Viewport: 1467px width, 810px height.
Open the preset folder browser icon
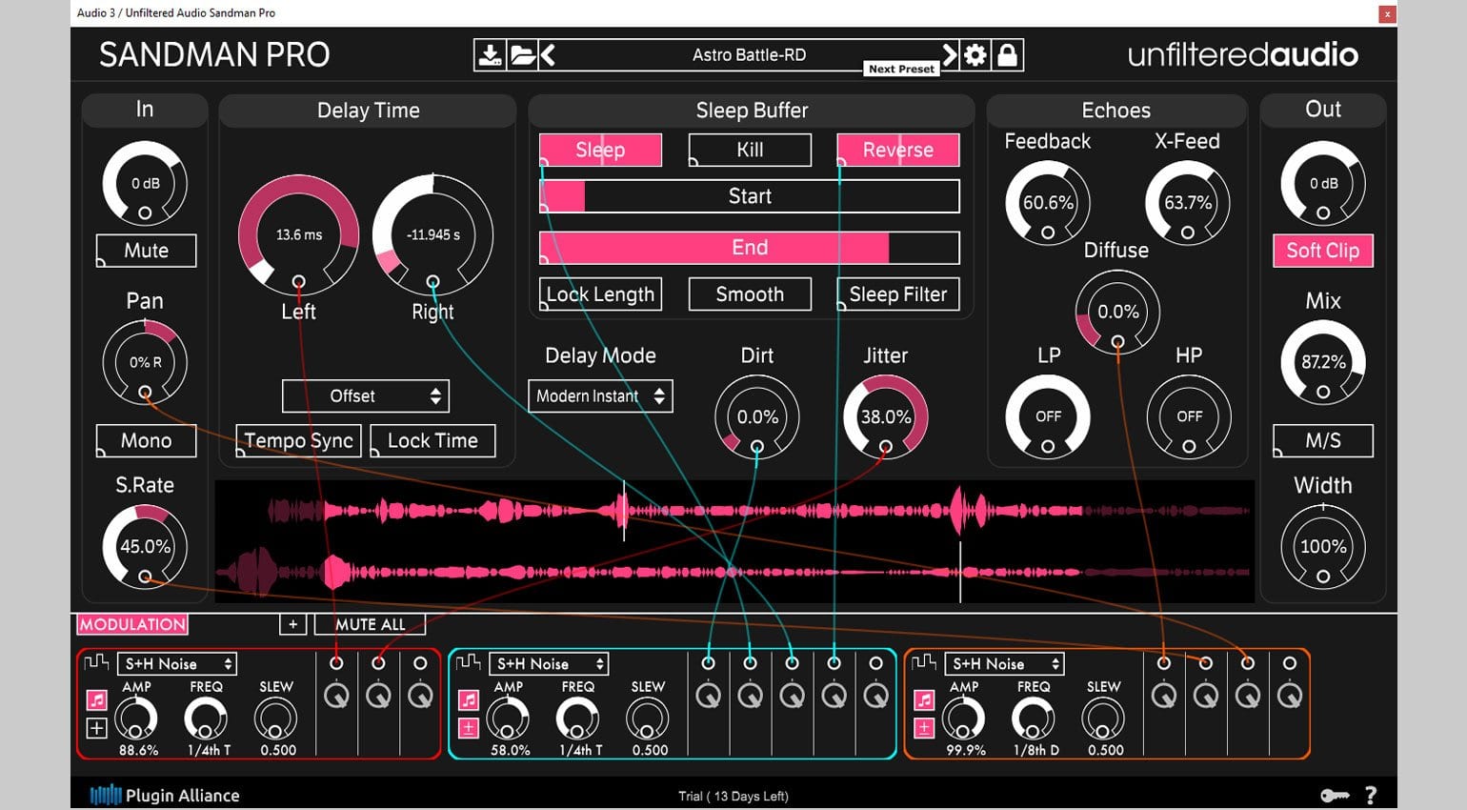click(x=522, y=55)
